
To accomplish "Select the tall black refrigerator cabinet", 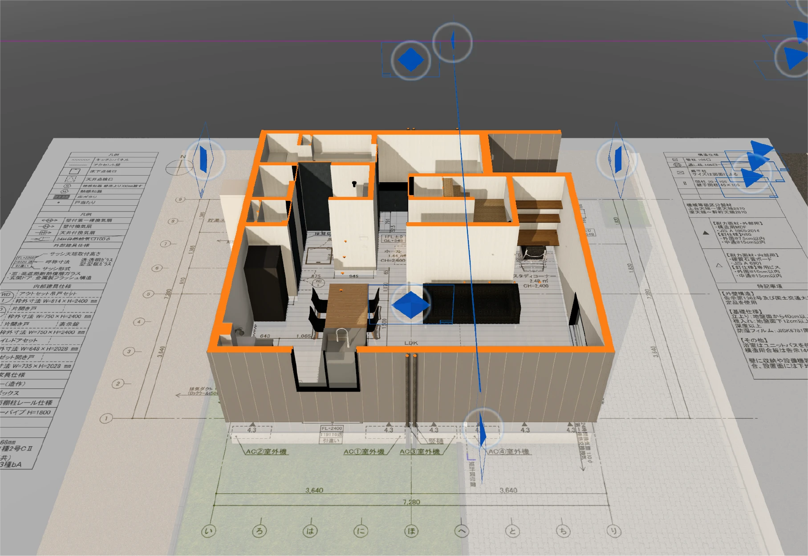I will pyautogui.click(x=266, y=283).
